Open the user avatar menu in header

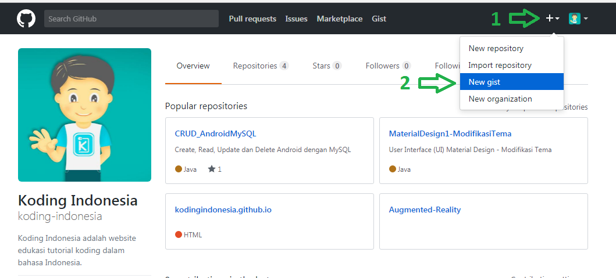click(x=578, y=19)
